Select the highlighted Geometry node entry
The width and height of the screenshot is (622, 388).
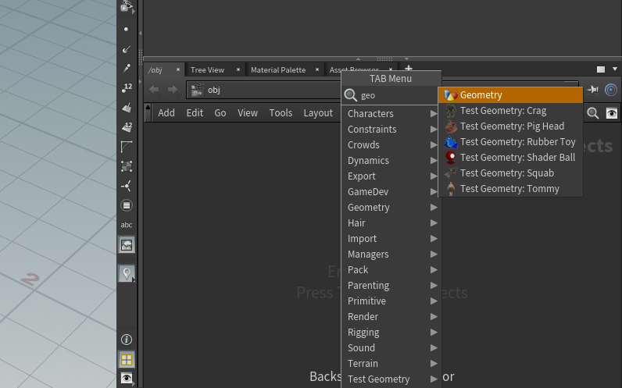click(509, 95)
